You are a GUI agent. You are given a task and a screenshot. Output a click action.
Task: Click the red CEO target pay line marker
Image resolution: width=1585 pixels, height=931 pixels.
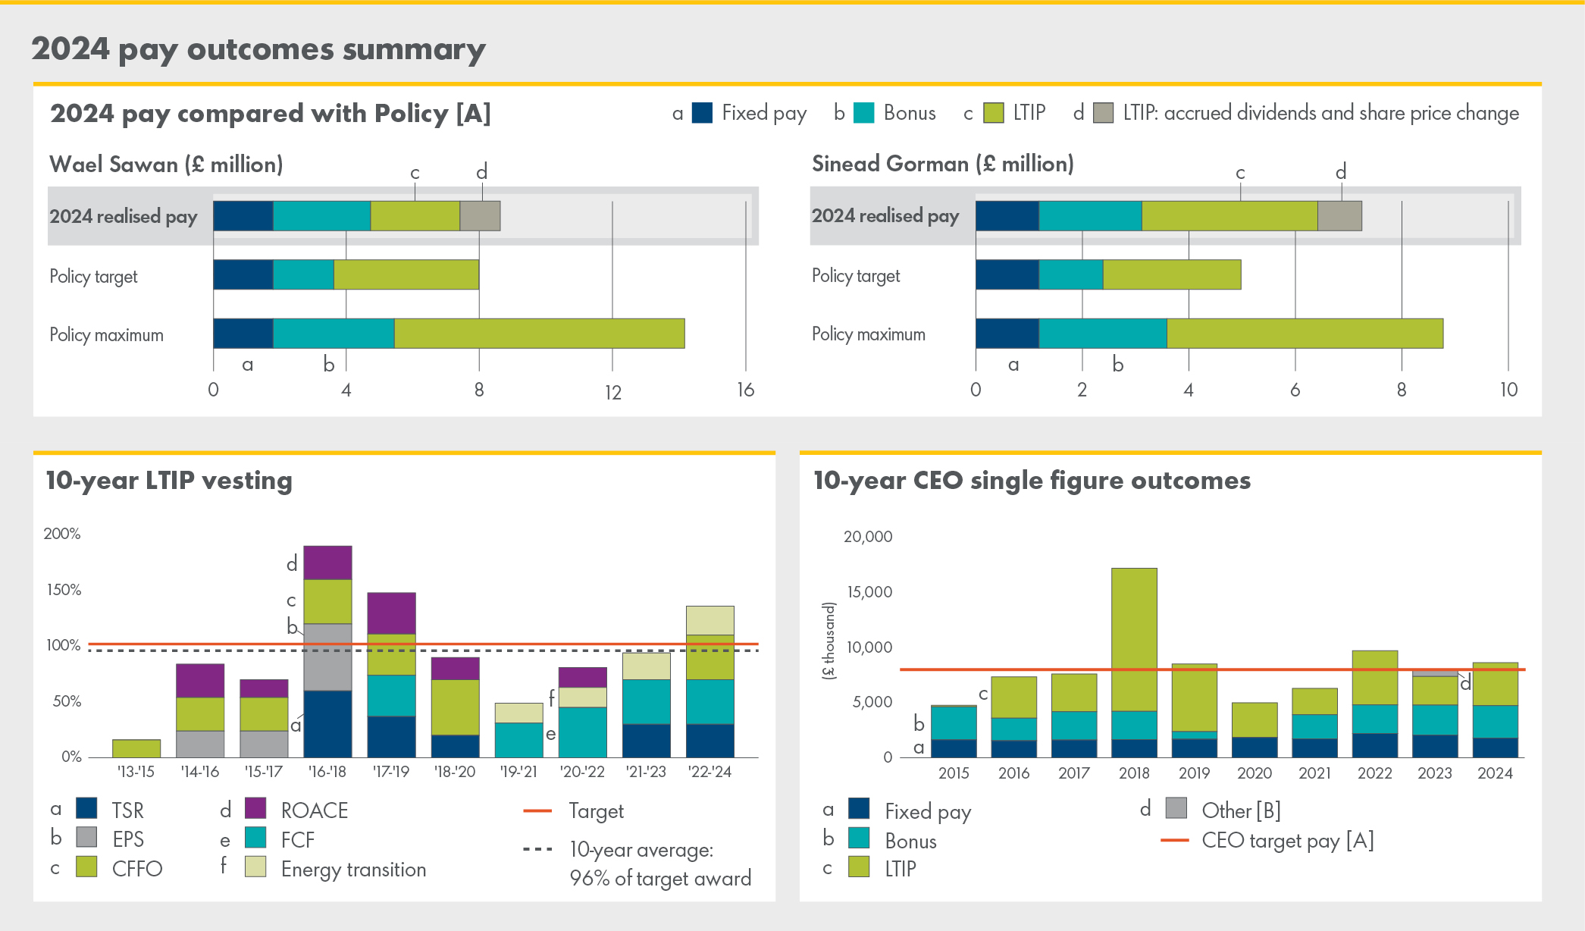pos(1174,840)
